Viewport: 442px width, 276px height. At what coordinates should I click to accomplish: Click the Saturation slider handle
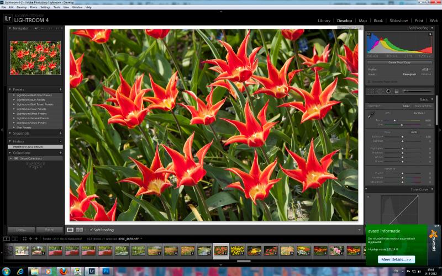click(402, 182)
